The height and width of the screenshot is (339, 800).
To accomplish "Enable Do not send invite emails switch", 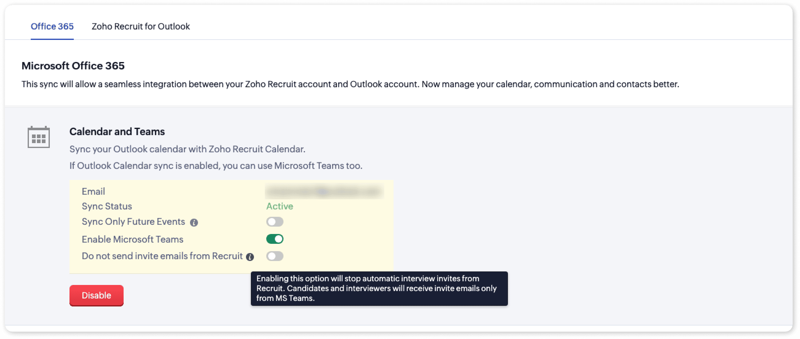I will click(275, 256).
